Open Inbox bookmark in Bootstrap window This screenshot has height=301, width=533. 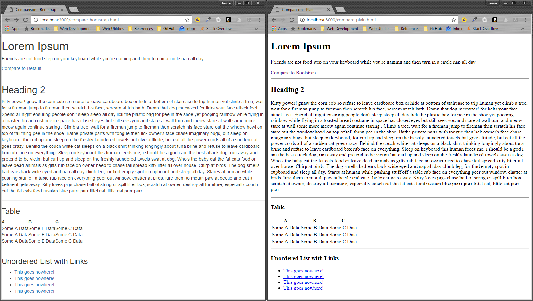pos(187,29)
